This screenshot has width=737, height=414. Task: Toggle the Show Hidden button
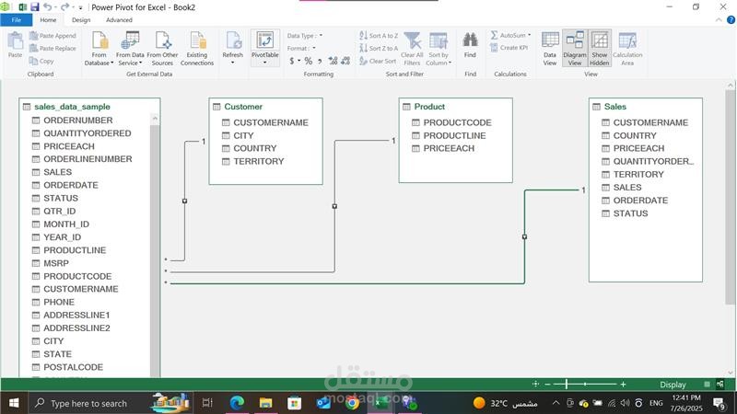tap(600, 48)
